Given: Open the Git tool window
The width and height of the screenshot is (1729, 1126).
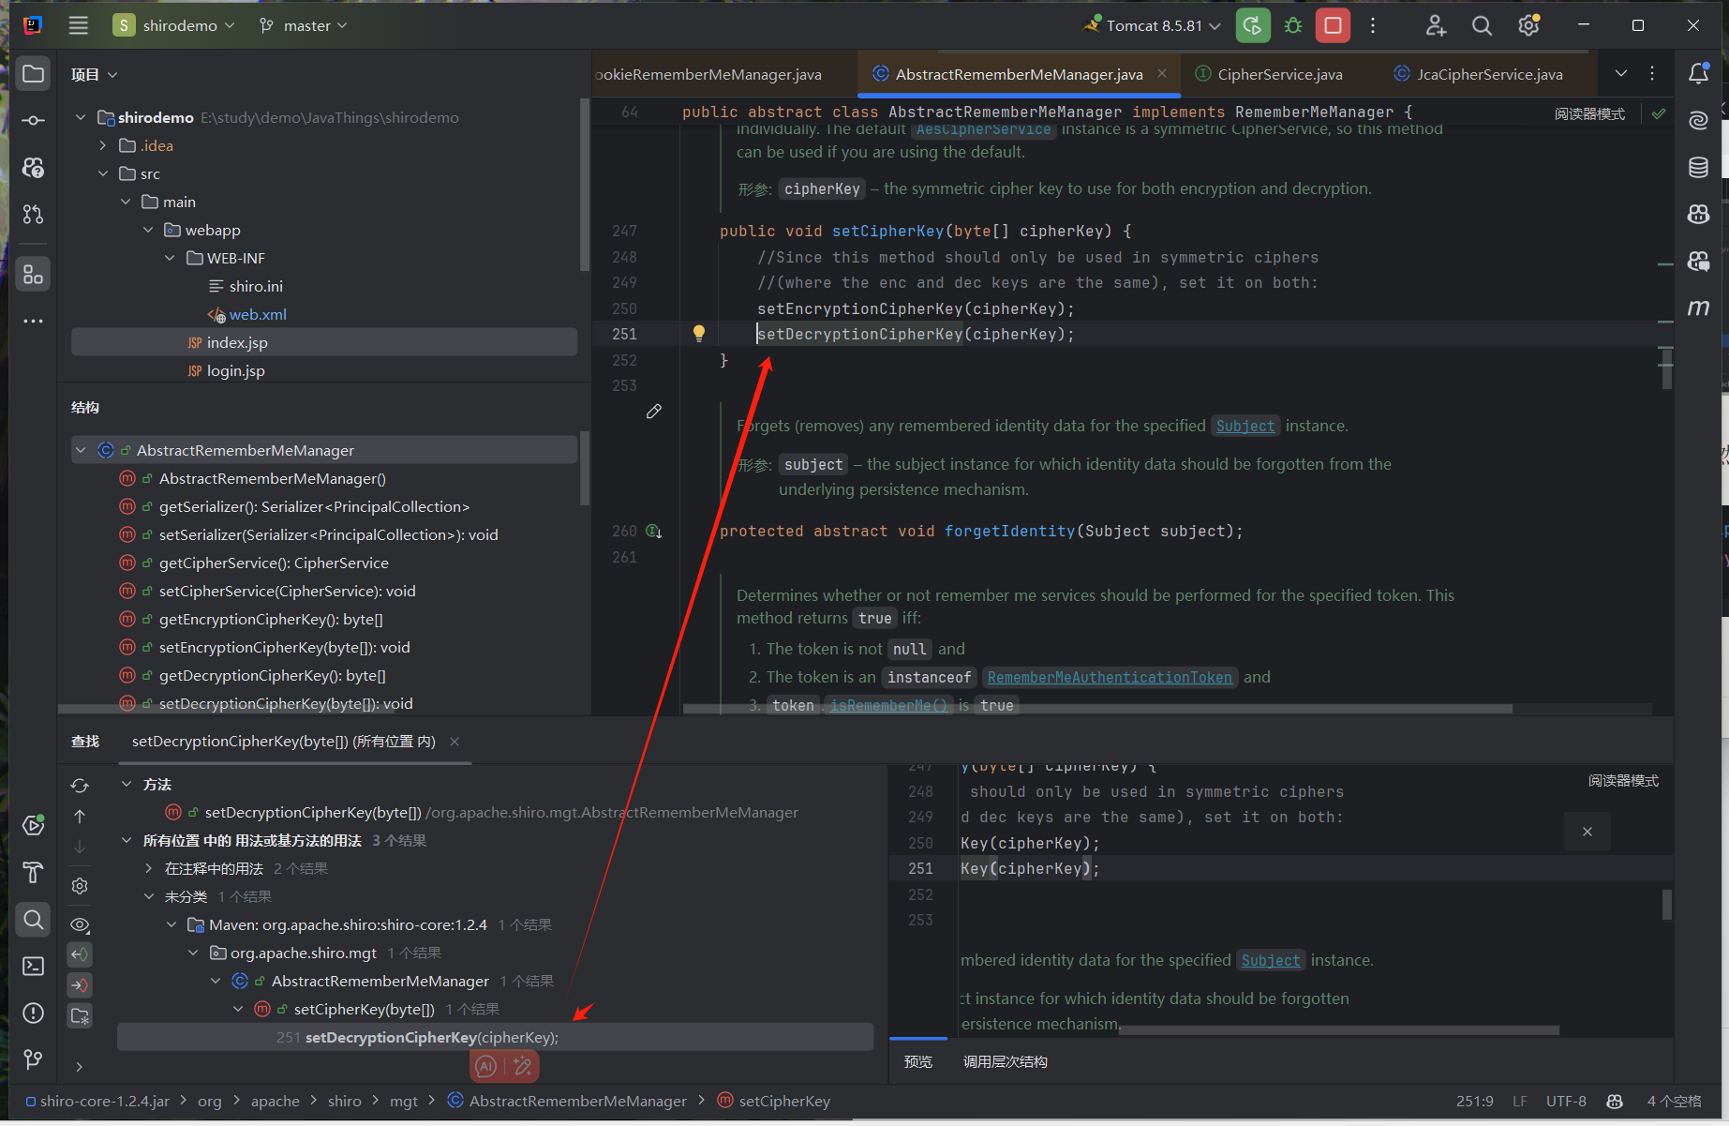Looking at the screenshot, I should (34, 1058).
